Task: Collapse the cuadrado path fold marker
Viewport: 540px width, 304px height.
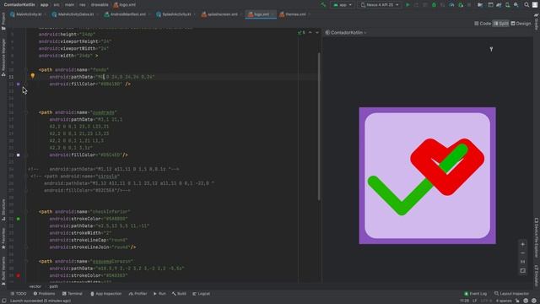Action: 26,112
